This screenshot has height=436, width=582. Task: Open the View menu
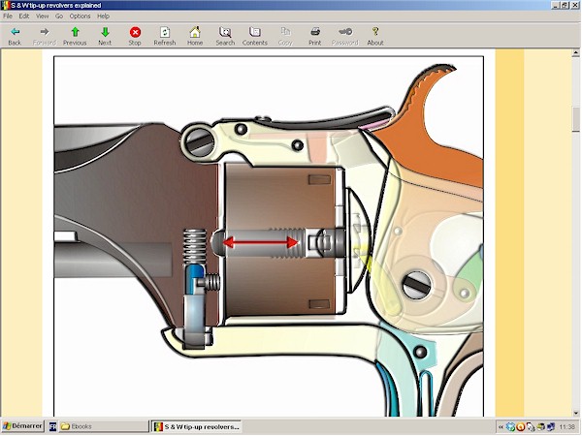(43, 16)
